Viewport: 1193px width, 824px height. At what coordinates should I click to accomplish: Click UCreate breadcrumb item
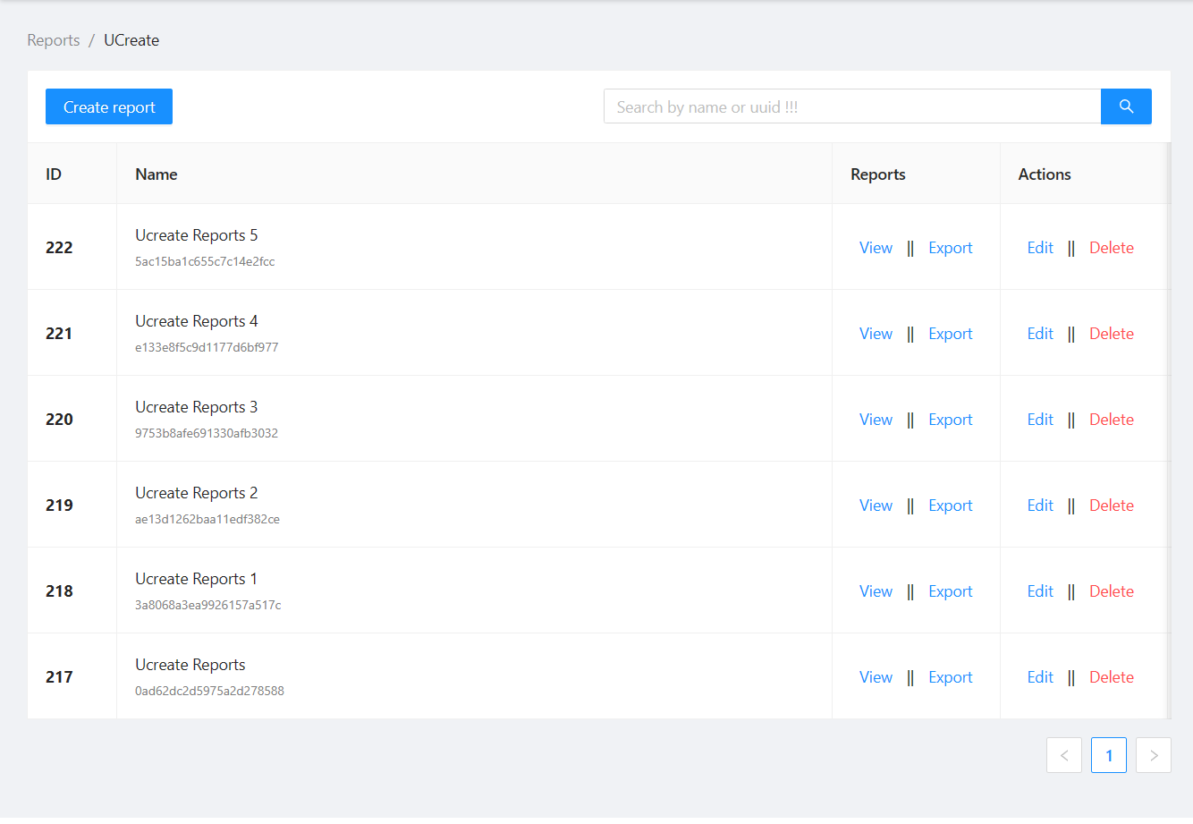[x=131, y=40]
